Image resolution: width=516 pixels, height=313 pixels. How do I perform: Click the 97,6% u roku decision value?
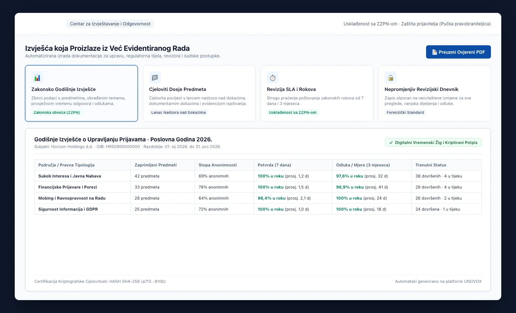pos(349,176)
